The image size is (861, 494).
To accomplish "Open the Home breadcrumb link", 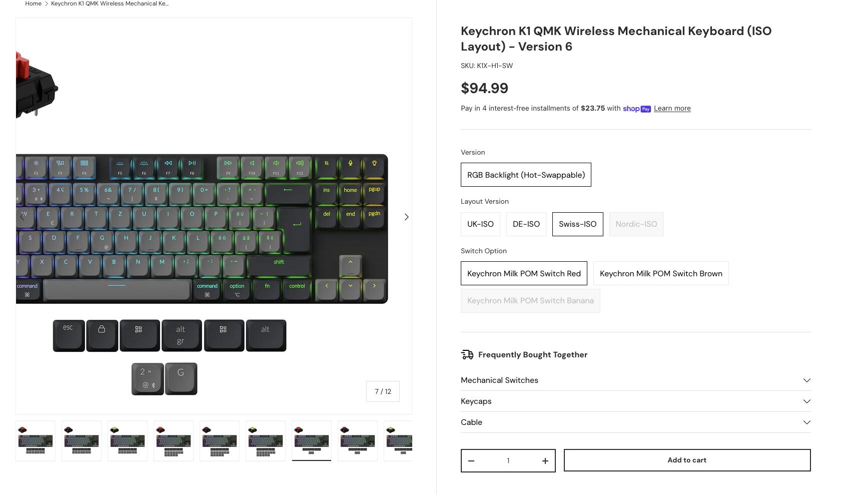I will point(33,4).
